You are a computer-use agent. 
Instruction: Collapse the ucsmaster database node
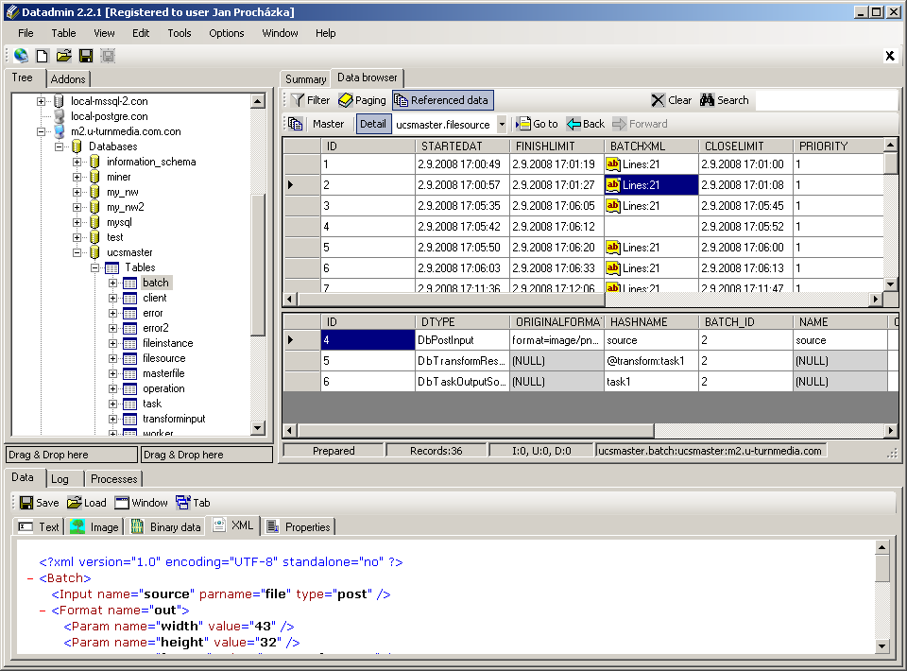(x=77, y=252)
